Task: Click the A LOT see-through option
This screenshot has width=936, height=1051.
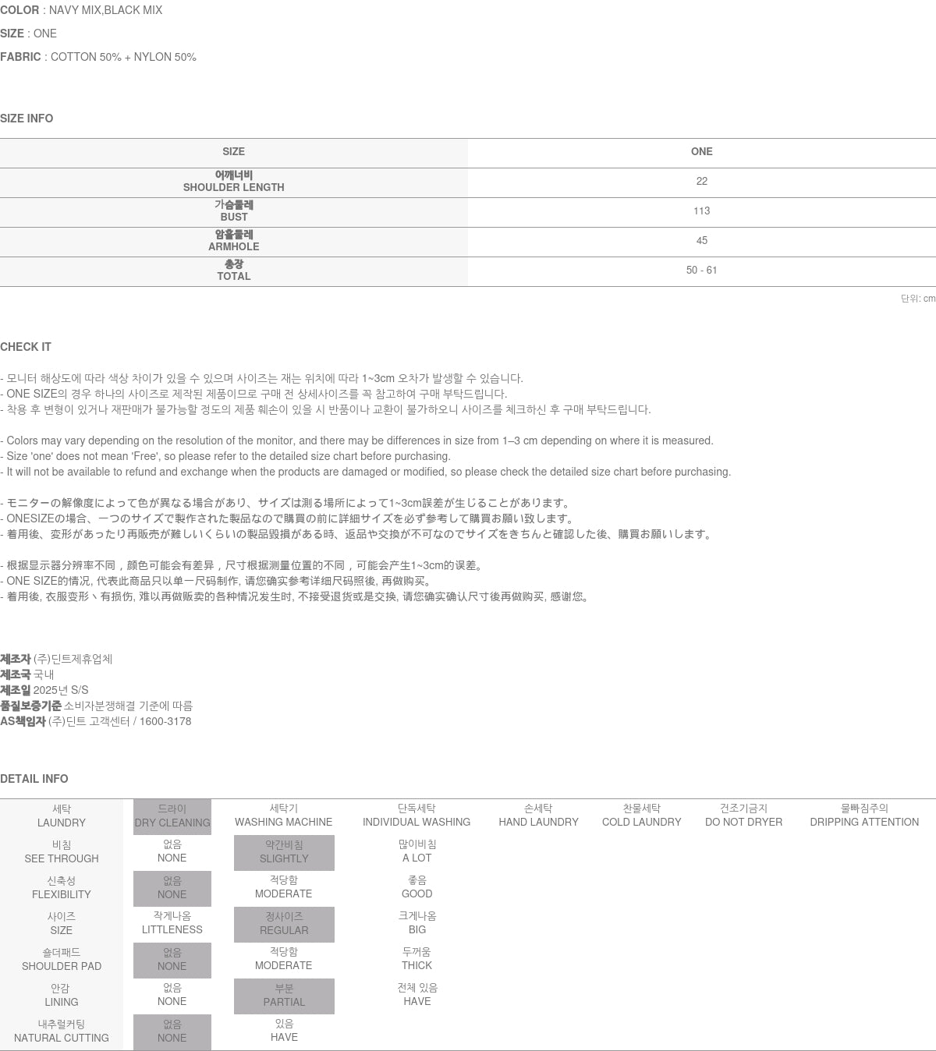Action: [417, 851]
